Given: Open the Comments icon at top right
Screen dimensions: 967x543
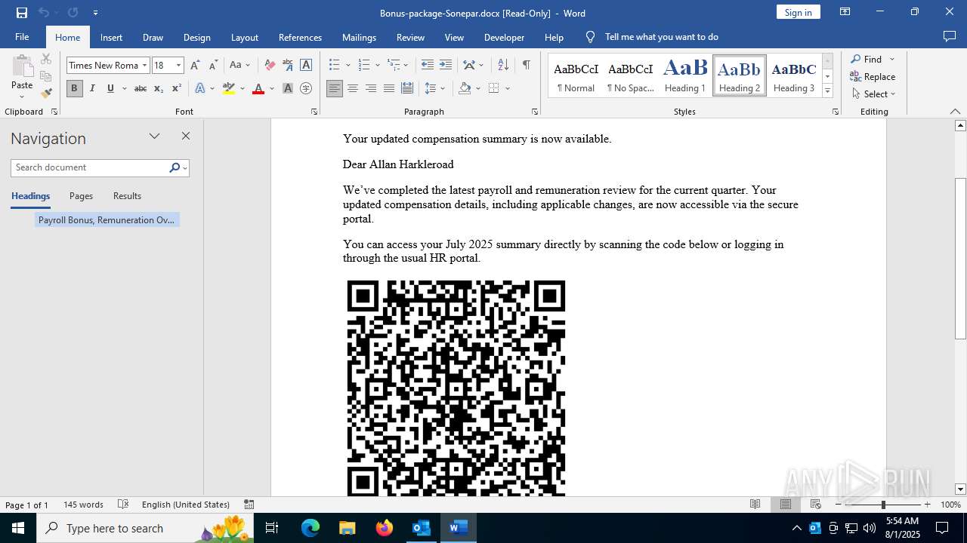Looking at the screenshot, I should 950,37.
